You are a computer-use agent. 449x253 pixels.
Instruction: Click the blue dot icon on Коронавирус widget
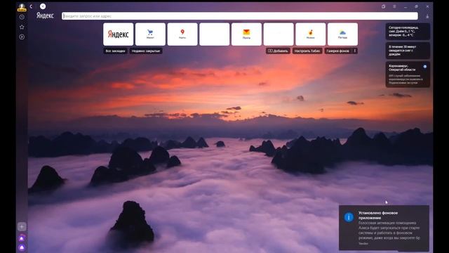point(425,67)
